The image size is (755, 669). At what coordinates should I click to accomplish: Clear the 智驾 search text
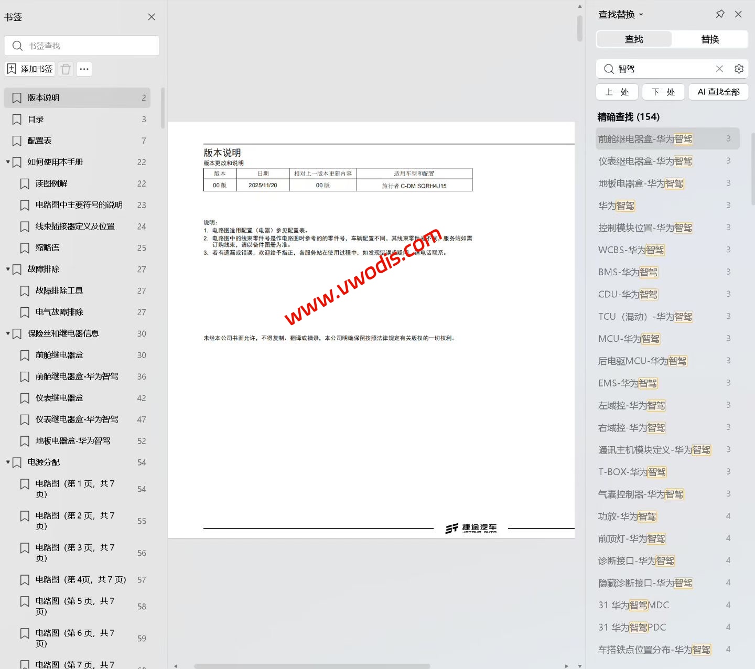point(719,69)
